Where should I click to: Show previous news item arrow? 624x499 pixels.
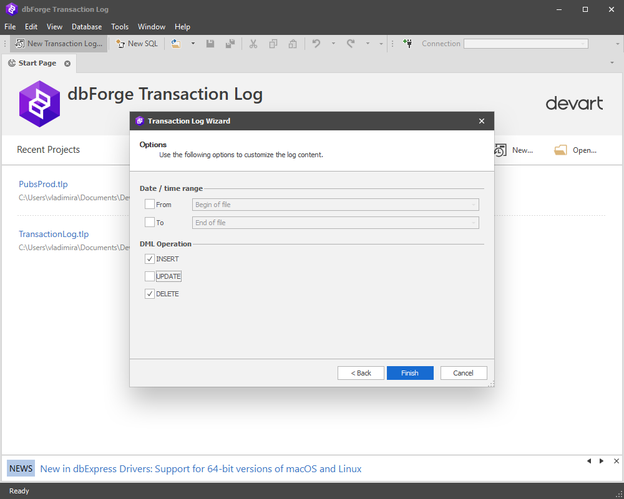pyautogui.click(x=589, y=461)
